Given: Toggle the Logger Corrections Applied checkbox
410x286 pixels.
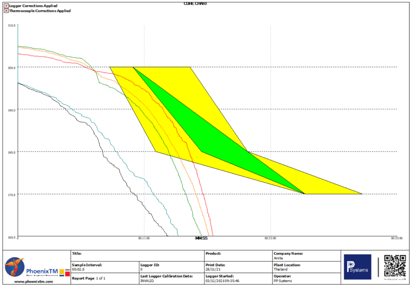Looking at the screenshot, I should pos(6,6).
